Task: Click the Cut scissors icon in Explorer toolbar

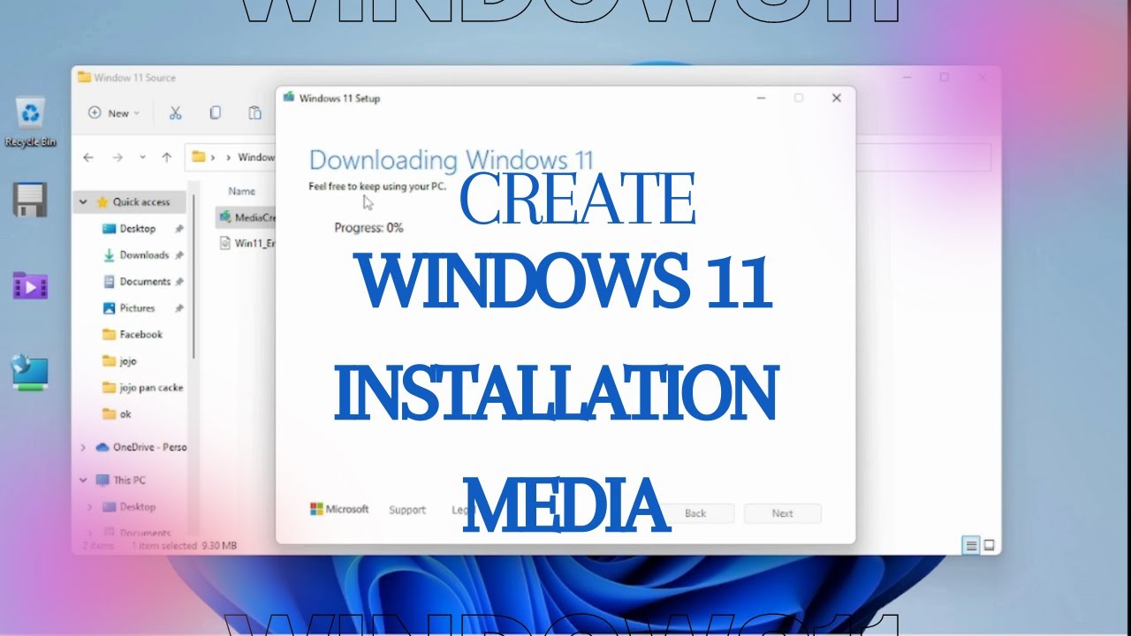Action: pos(175,113)
